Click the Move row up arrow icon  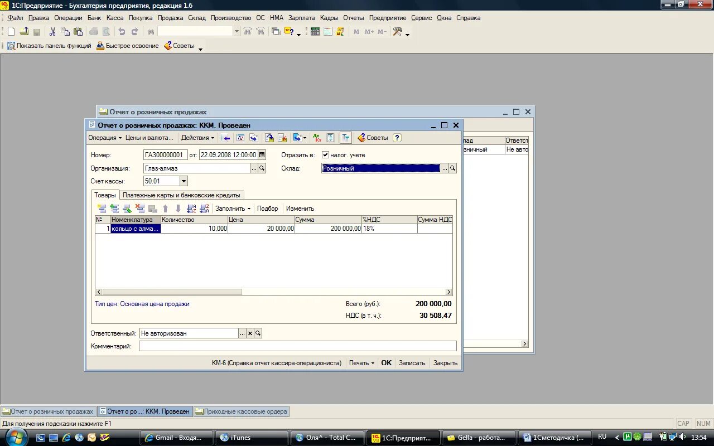[165, 209]
